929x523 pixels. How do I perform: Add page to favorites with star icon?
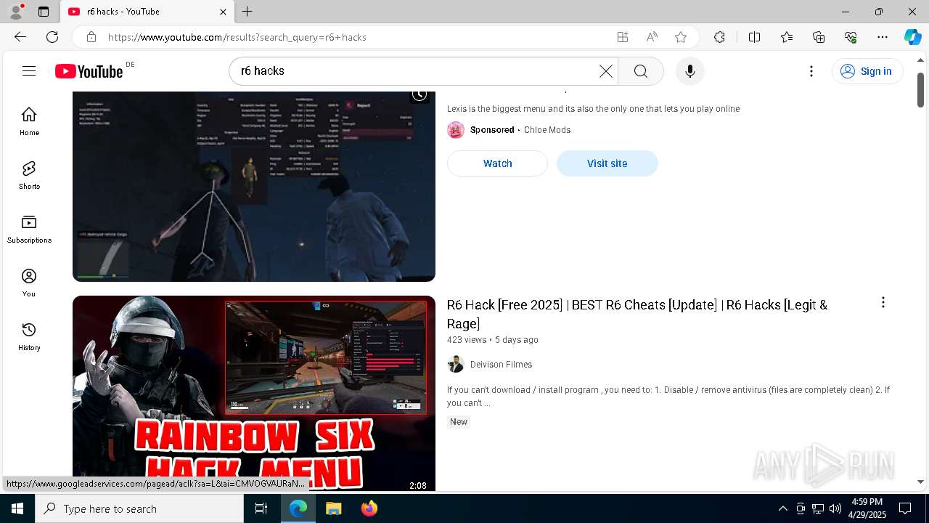pos(681,37)
